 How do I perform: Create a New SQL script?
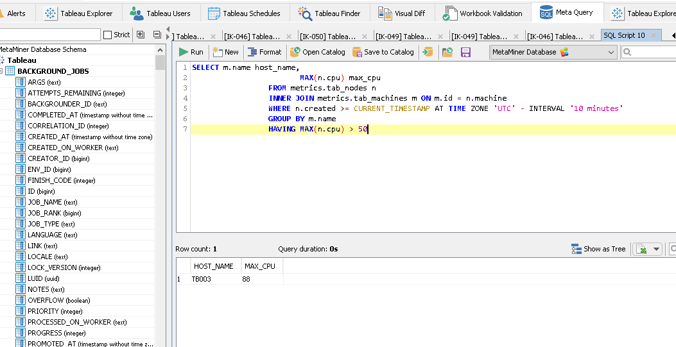click(225, 52)
